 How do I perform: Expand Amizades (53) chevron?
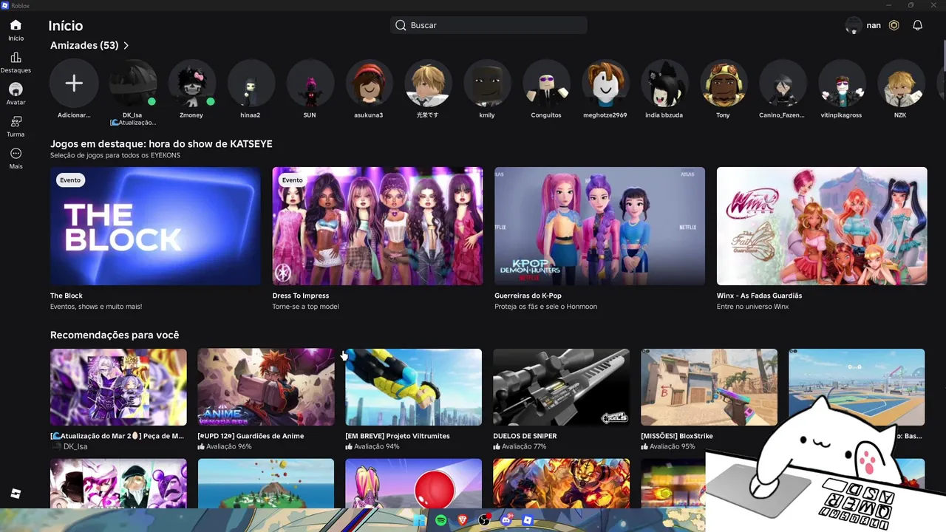126,46
